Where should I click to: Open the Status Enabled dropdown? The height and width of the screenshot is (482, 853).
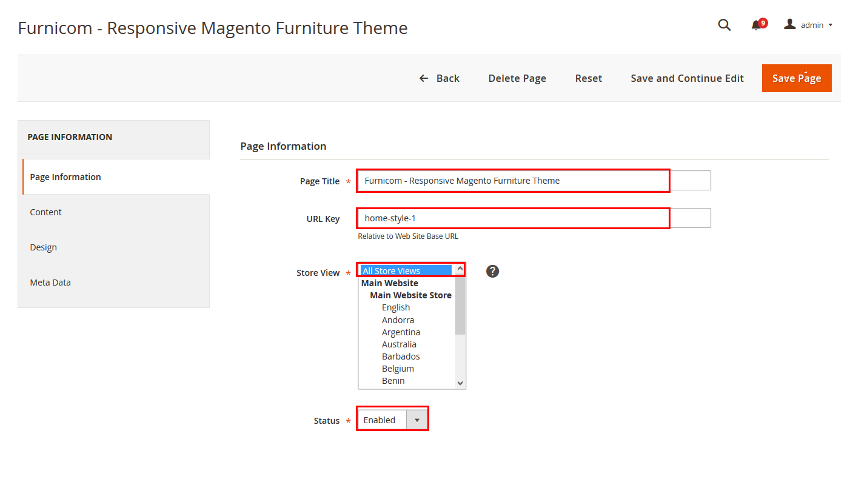[x=393, y=420]
